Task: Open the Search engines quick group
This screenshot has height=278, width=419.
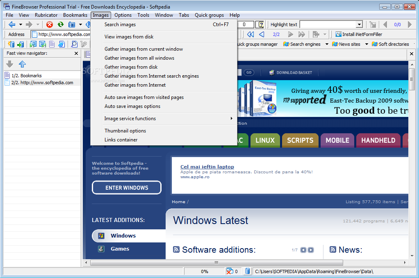Action: (302, 44)
